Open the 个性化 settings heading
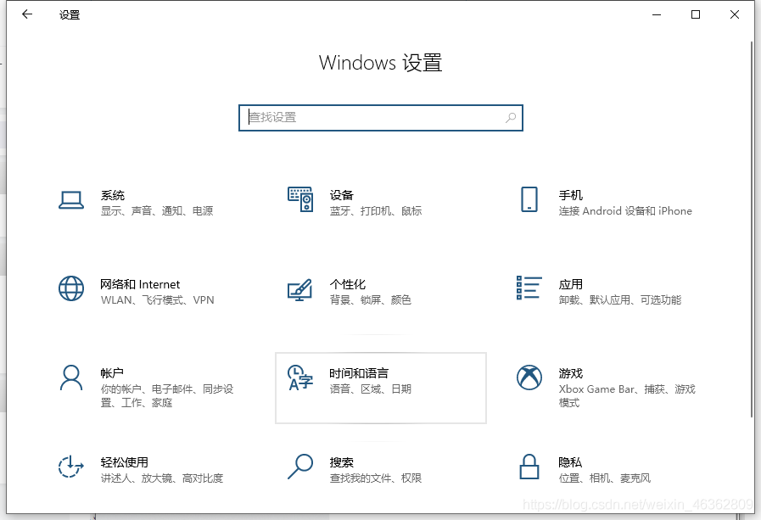The height and width of the screenshot is (520, 761). pos(348,284)
